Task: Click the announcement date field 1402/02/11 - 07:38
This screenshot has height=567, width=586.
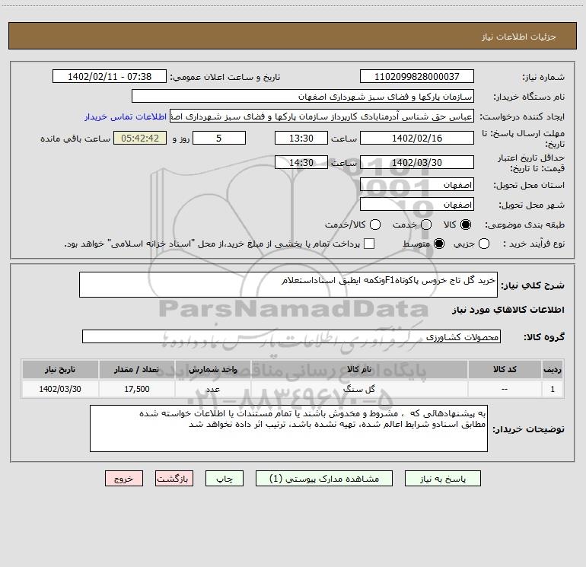Action: 109,77
